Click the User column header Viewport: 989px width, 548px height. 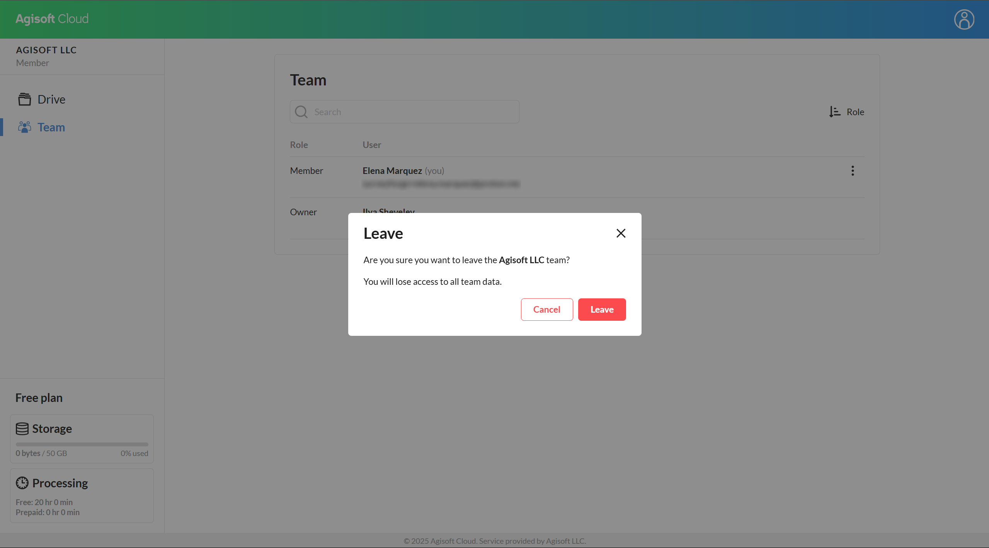371,145
